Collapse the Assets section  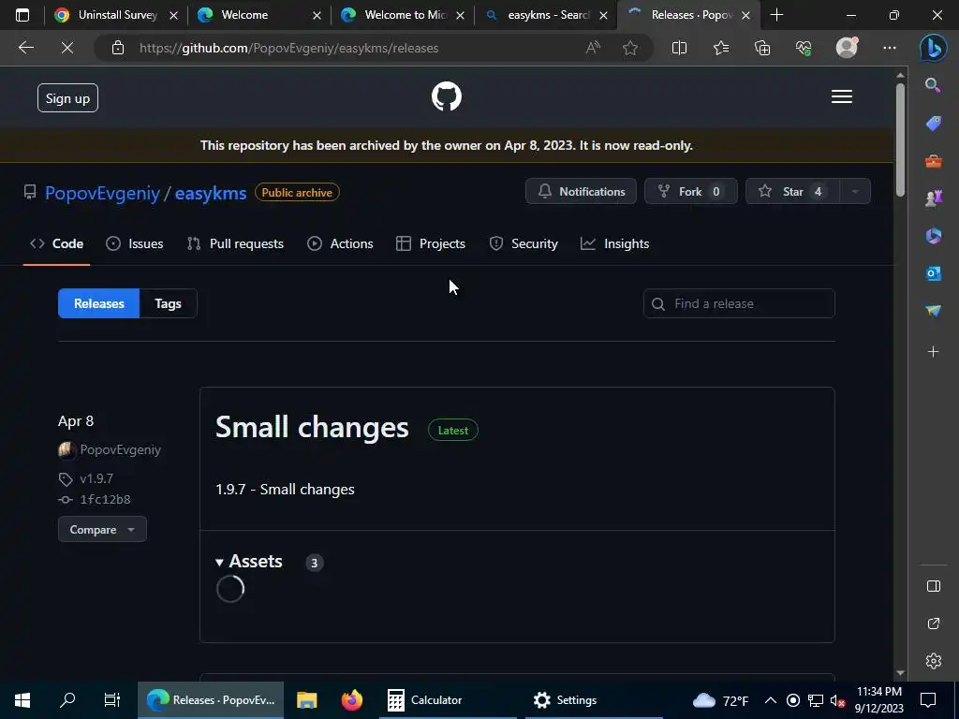coord(249,562)
